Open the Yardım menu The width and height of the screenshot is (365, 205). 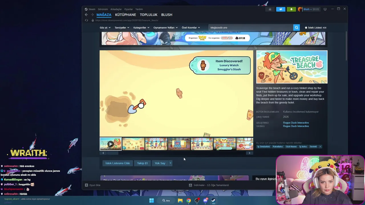(139, 9)
